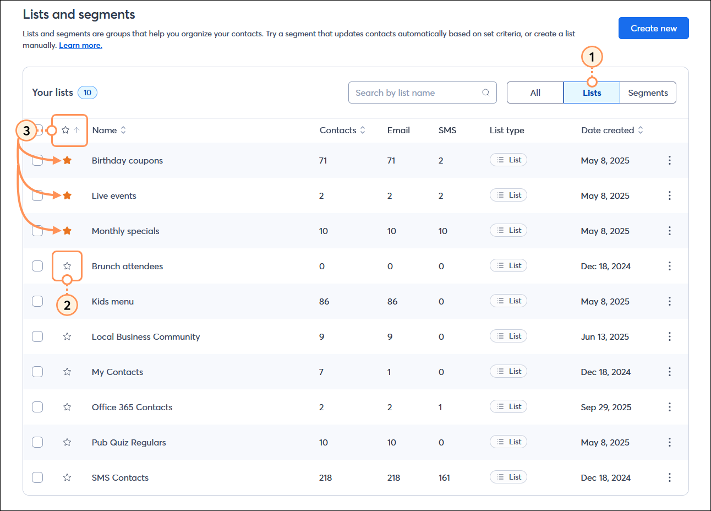Open the Live events list
This screenshot has height=511, width=711.
[114, 195]
